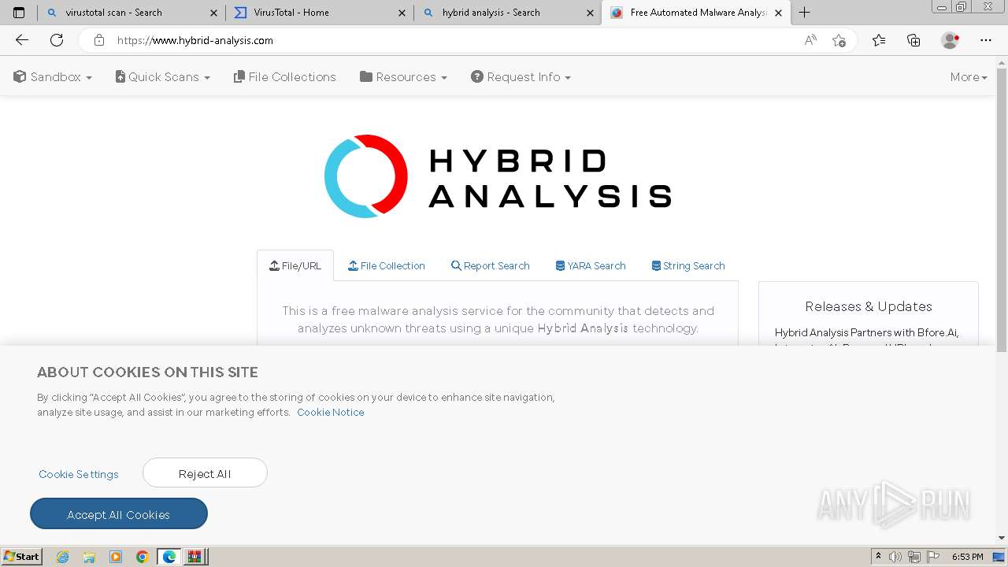Click the 6:53 PM system clock
1008x567 pixels.
967,557
